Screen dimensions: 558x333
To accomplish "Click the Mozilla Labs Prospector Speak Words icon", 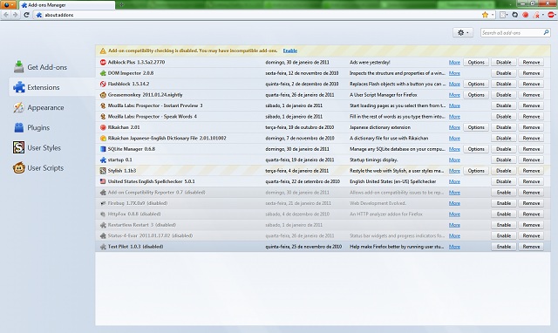I will click(103, 117).
